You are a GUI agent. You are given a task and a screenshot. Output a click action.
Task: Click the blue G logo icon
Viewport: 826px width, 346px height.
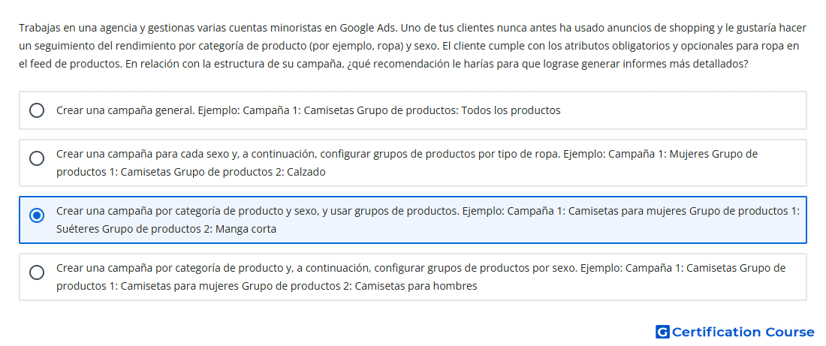click(x=662, y=332)
